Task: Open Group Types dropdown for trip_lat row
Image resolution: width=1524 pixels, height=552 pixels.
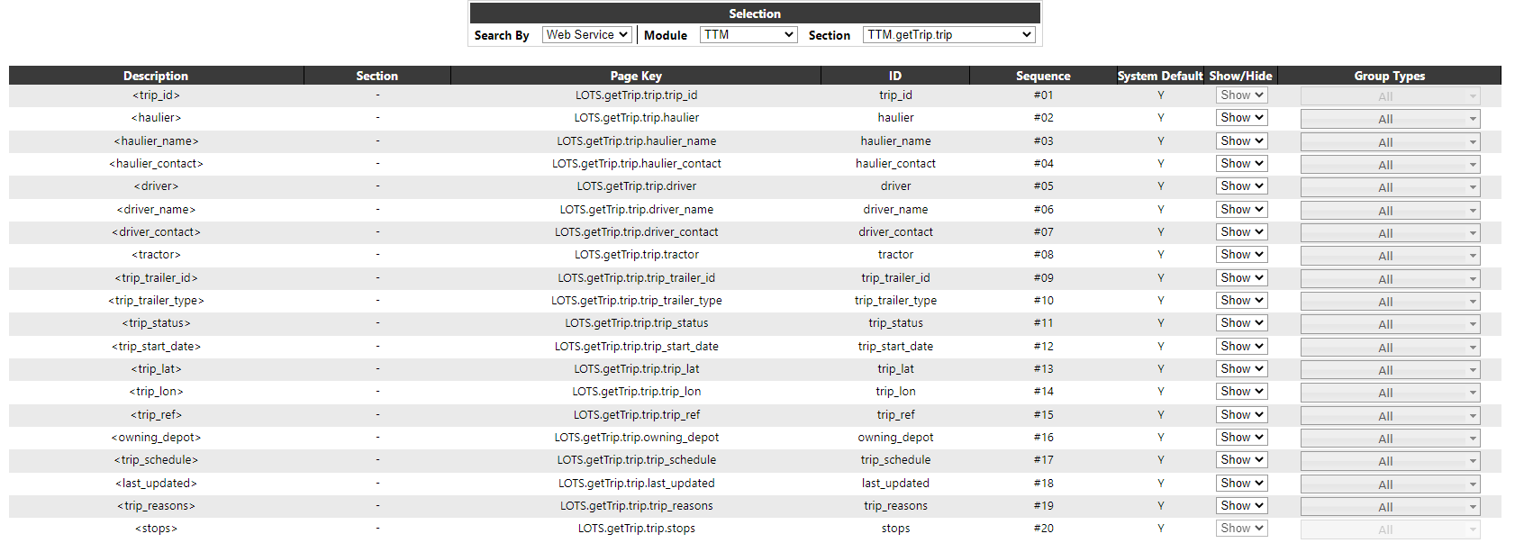Action: point(1390,370)
